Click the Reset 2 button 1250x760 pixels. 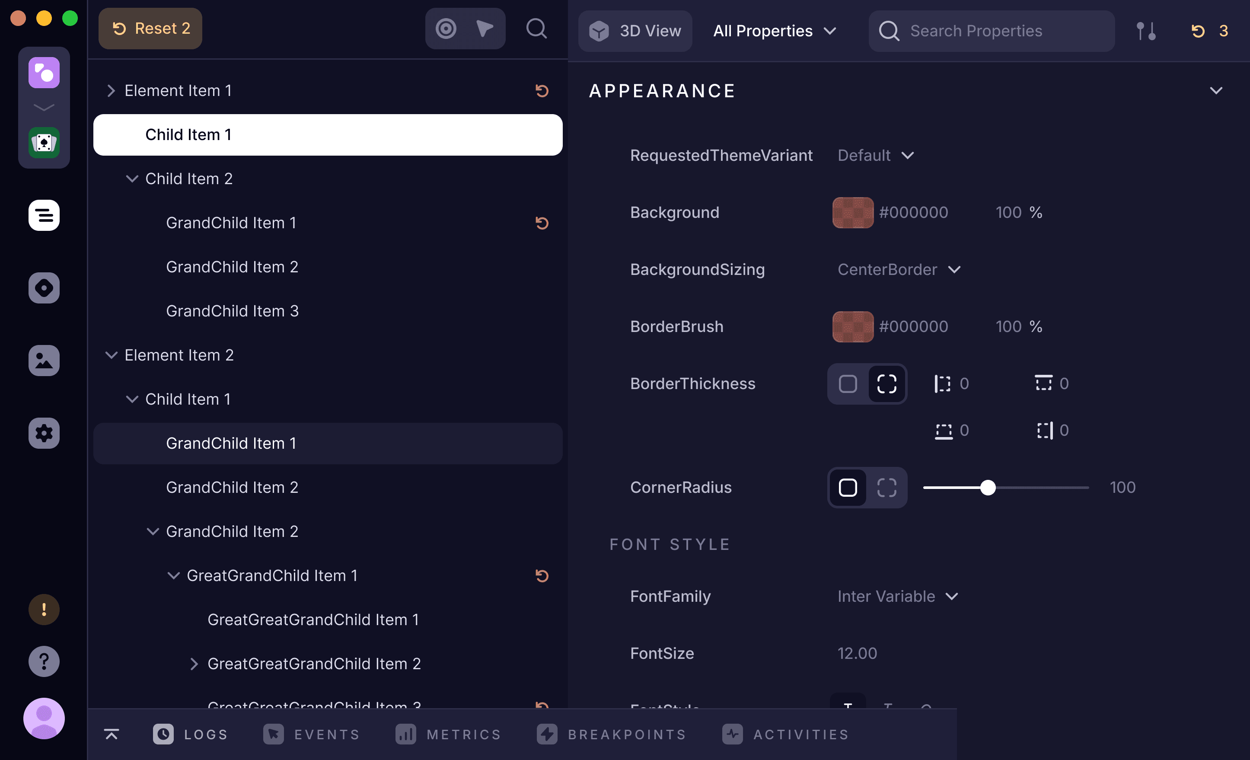click(150, 29)
